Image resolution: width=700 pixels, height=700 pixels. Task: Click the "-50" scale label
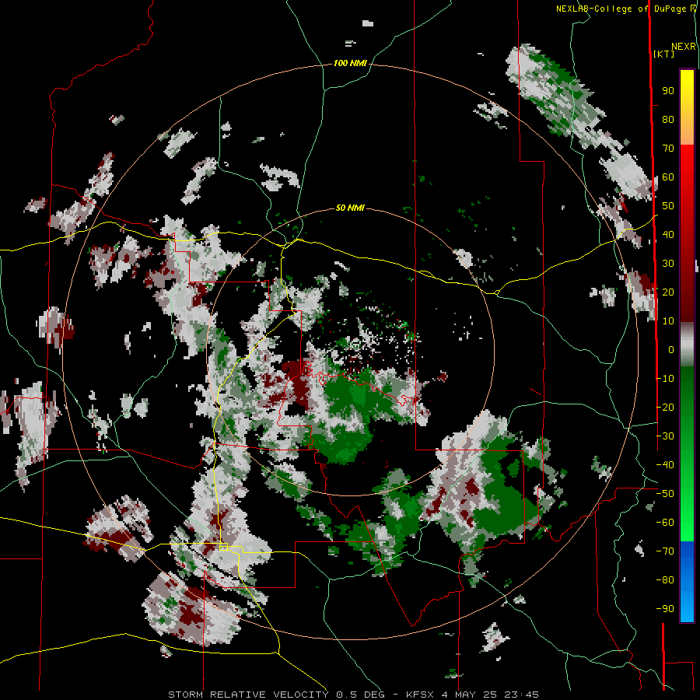tap(665, 494)
